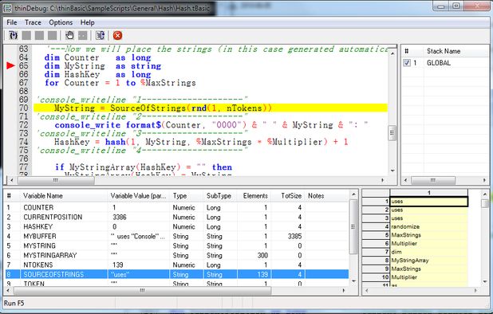Select the CURRENTPOSITION variable row

click(x=177, y=218)
